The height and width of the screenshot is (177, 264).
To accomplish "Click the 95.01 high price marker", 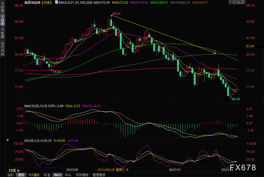I will coord(116,14).
